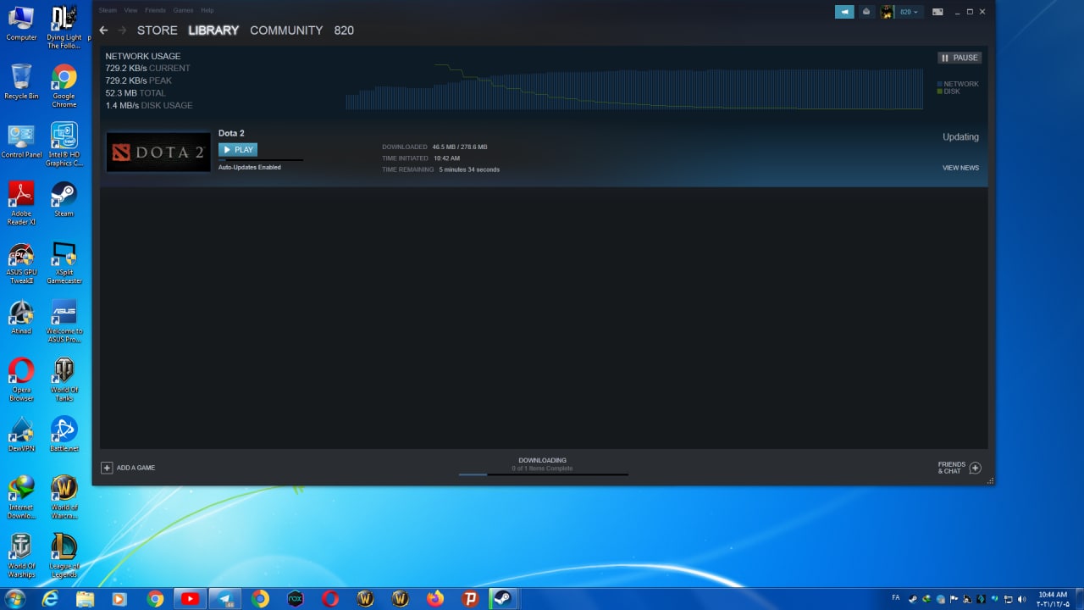Viewport: 1084px width, 610px height.
Task: Open FRIENDS & CHAT
Action: pos(960,468)
